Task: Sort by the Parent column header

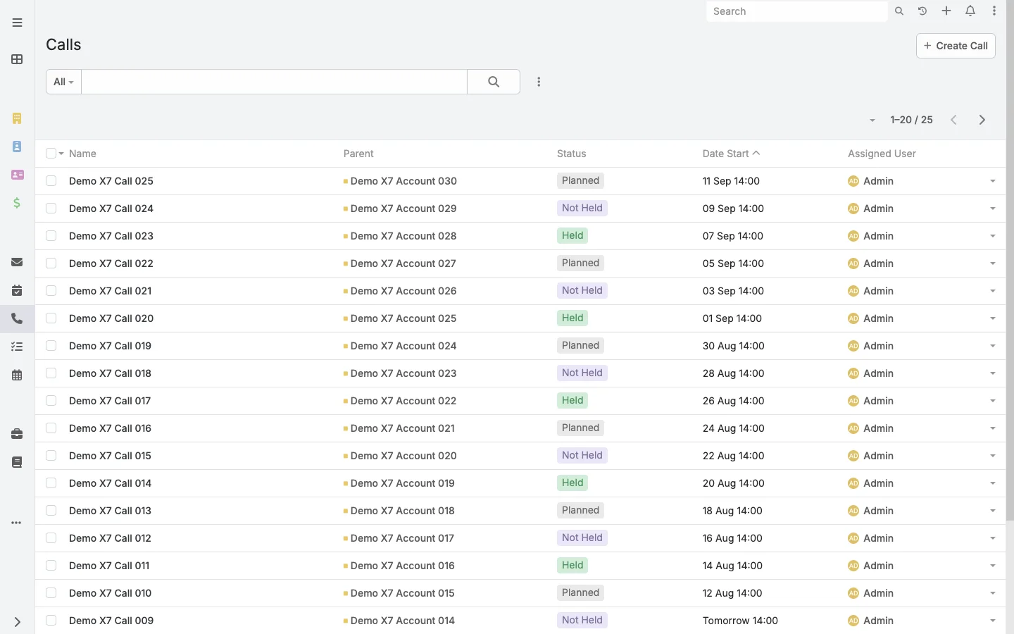Action: tap(358, 154)
